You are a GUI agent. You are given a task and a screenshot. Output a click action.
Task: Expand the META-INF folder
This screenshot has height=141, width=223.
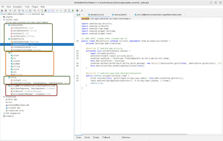click(4, 100)
